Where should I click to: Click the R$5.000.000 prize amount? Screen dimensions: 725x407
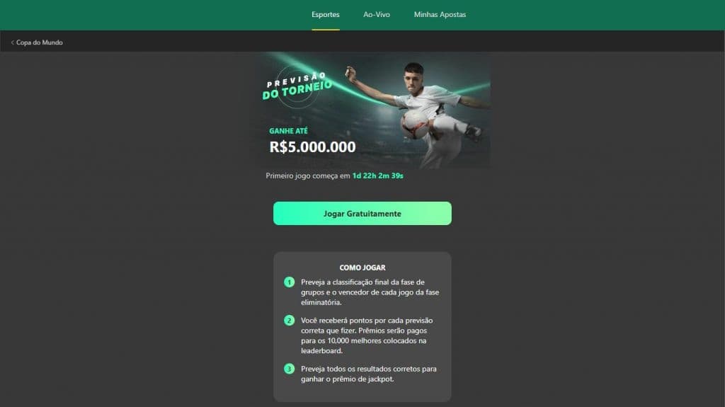click(x=312, y=147)
